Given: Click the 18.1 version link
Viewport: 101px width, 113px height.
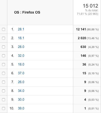Looking at the screenshot, I should (21, 38).
